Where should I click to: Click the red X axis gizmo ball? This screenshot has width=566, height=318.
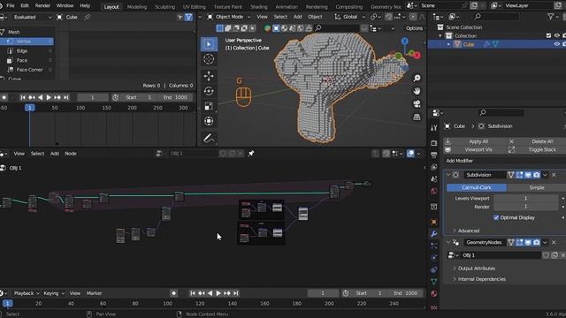(x=417, y=55)
